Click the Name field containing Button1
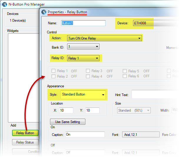Image resolution: width=179 pixels, height=157 pixels. [x=83, y=23]
